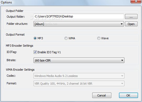The height and width of the screenshot is (102, 142).
Task: Open the Bitrate dropdown arrow
Action: tap(122, 60)
